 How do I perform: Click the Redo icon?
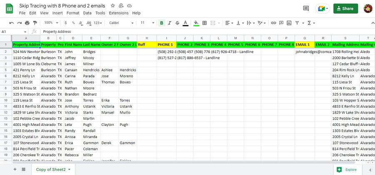pyautogui.click(x=19, y=23)
